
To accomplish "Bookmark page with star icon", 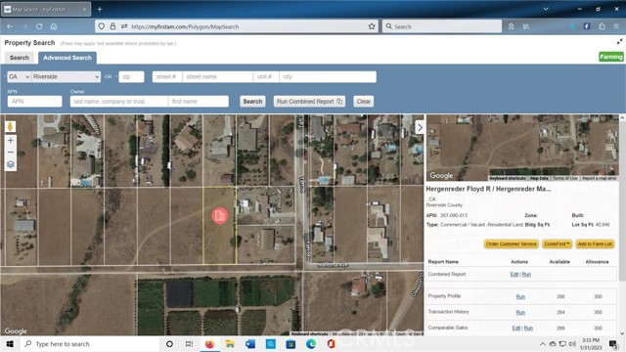I will coord(372,26).
